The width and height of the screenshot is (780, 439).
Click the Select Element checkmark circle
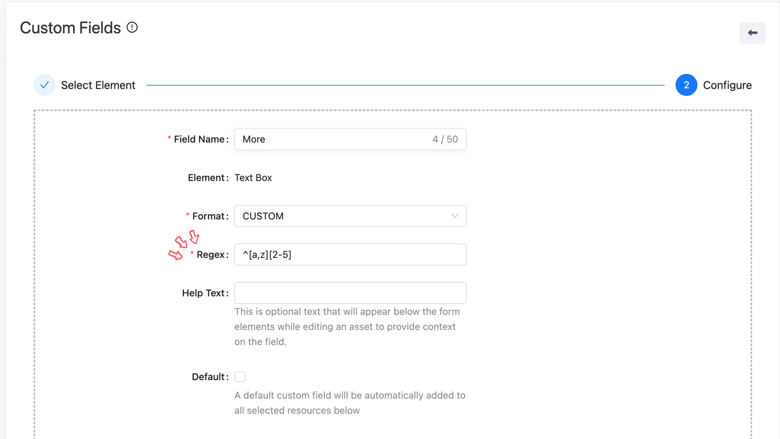pos(44,85)
